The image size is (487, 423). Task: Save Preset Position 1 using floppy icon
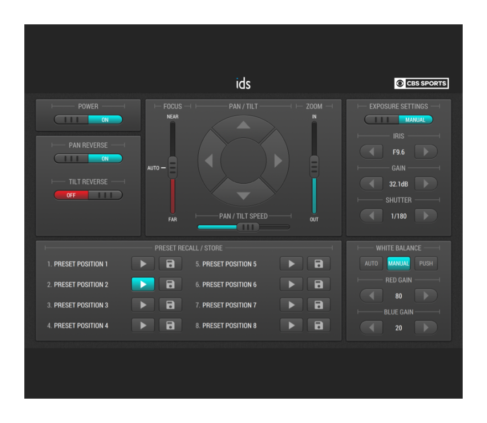click(170, 264)
